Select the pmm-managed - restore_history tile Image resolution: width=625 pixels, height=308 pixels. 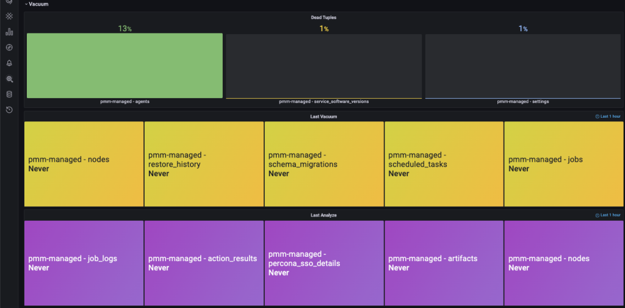coord(204,164)
